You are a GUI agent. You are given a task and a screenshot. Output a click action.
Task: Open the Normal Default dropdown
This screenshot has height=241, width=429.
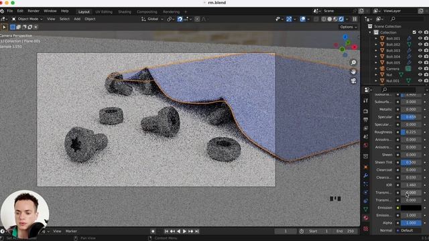[x=411, y=230]
